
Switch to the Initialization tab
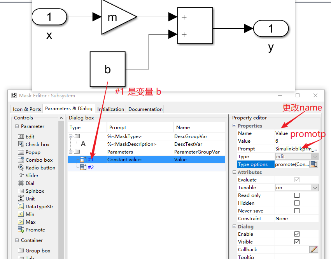click(x=110, y=109)
